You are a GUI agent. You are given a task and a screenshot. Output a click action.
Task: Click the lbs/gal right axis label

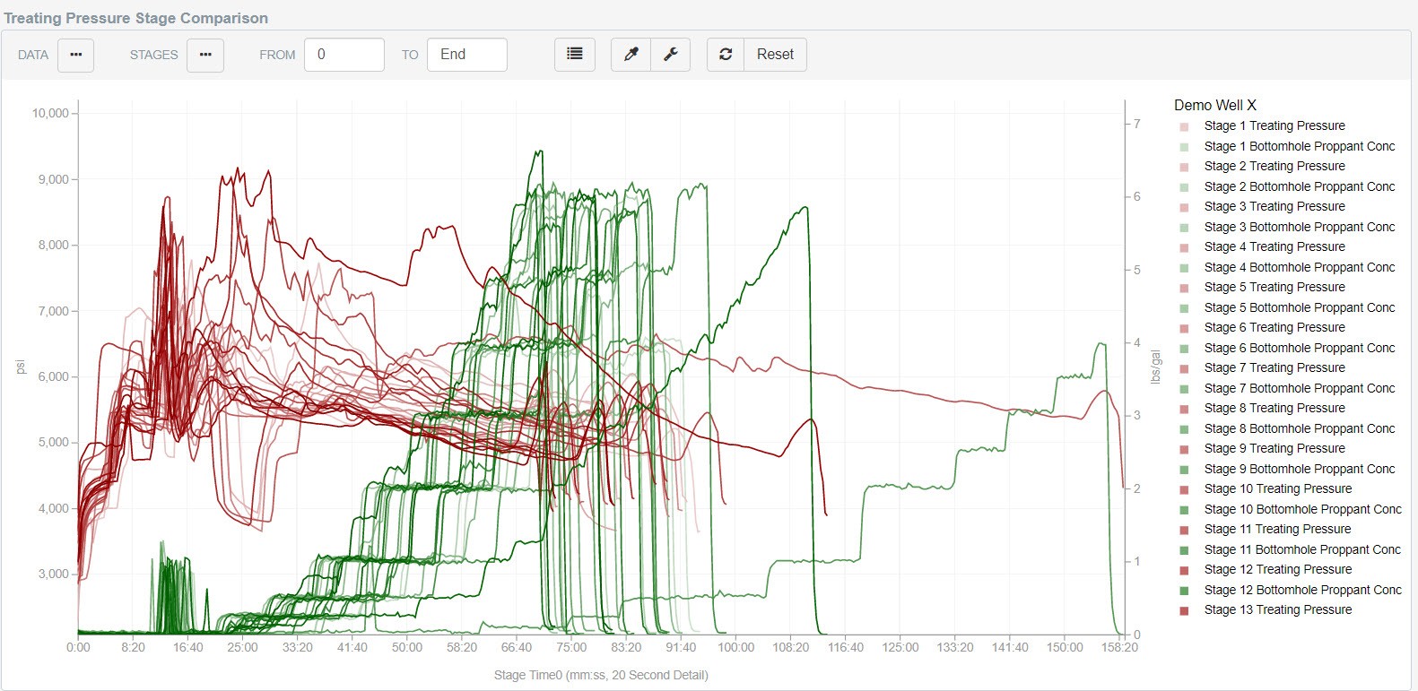1155,367
